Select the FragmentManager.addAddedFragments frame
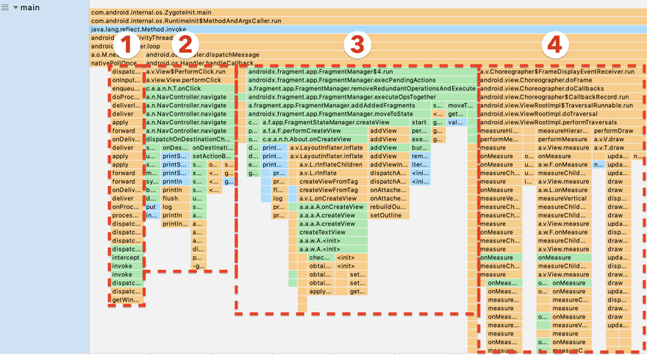Viewport: 647px width, 355px height. [x=339, y=105]
